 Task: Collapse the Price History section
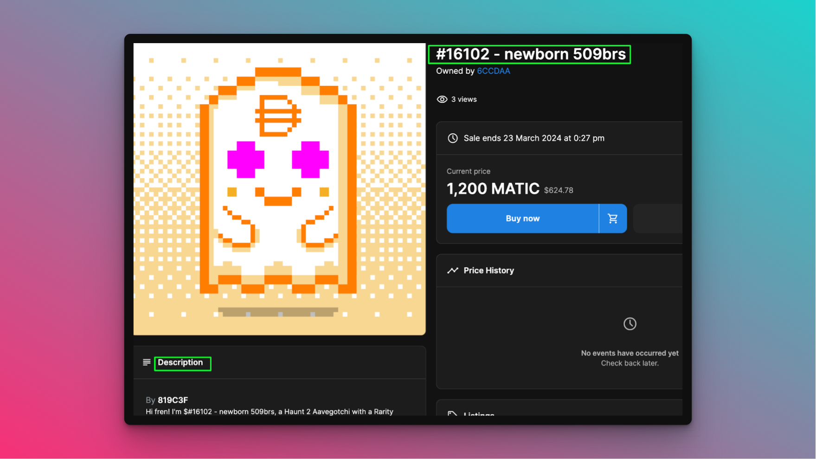[x=559, y=271]
